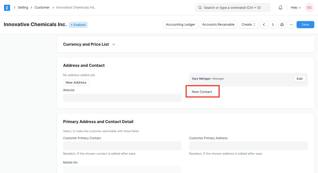
Task: Click the Save button
Action: [x=305, y=25]
